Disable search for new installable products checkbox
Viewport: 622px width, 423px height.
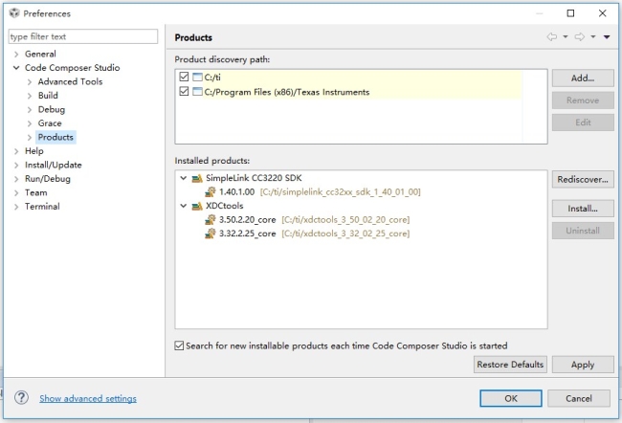click(180, 345)
